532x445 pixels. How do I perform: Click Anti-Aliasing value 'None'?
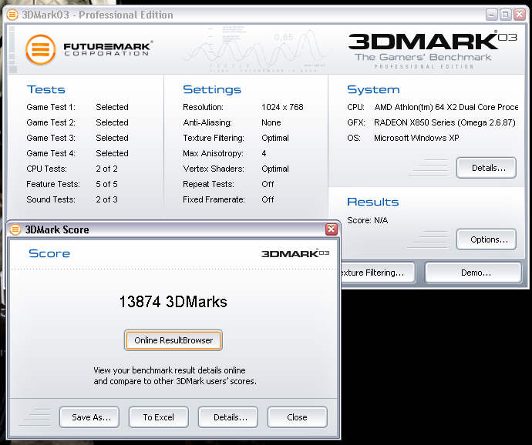[271, 122]
